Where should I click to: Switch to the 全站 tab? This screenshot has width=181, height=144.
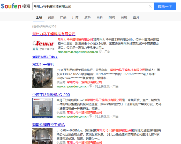pos(39,17)
